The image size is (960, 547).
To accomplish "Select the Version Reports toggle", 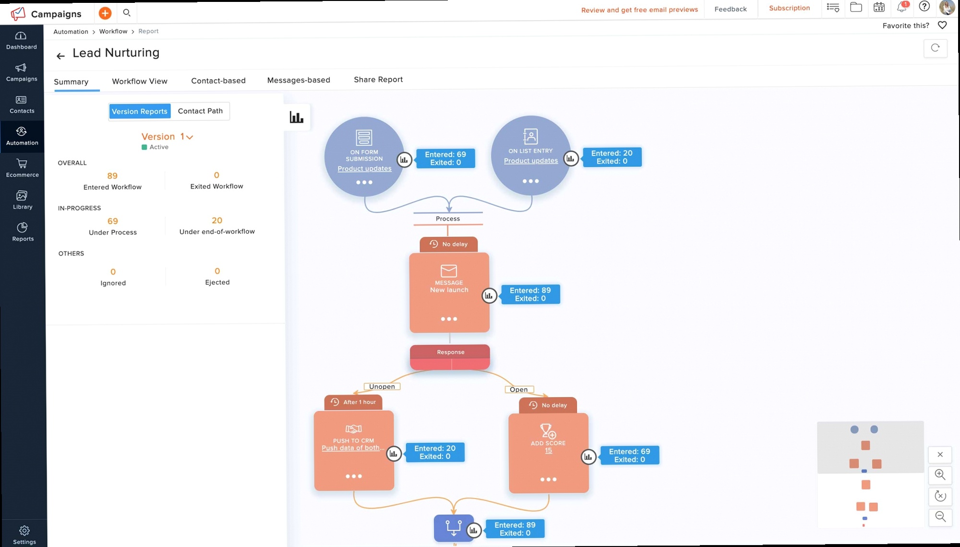I will [x=140, y=111].
